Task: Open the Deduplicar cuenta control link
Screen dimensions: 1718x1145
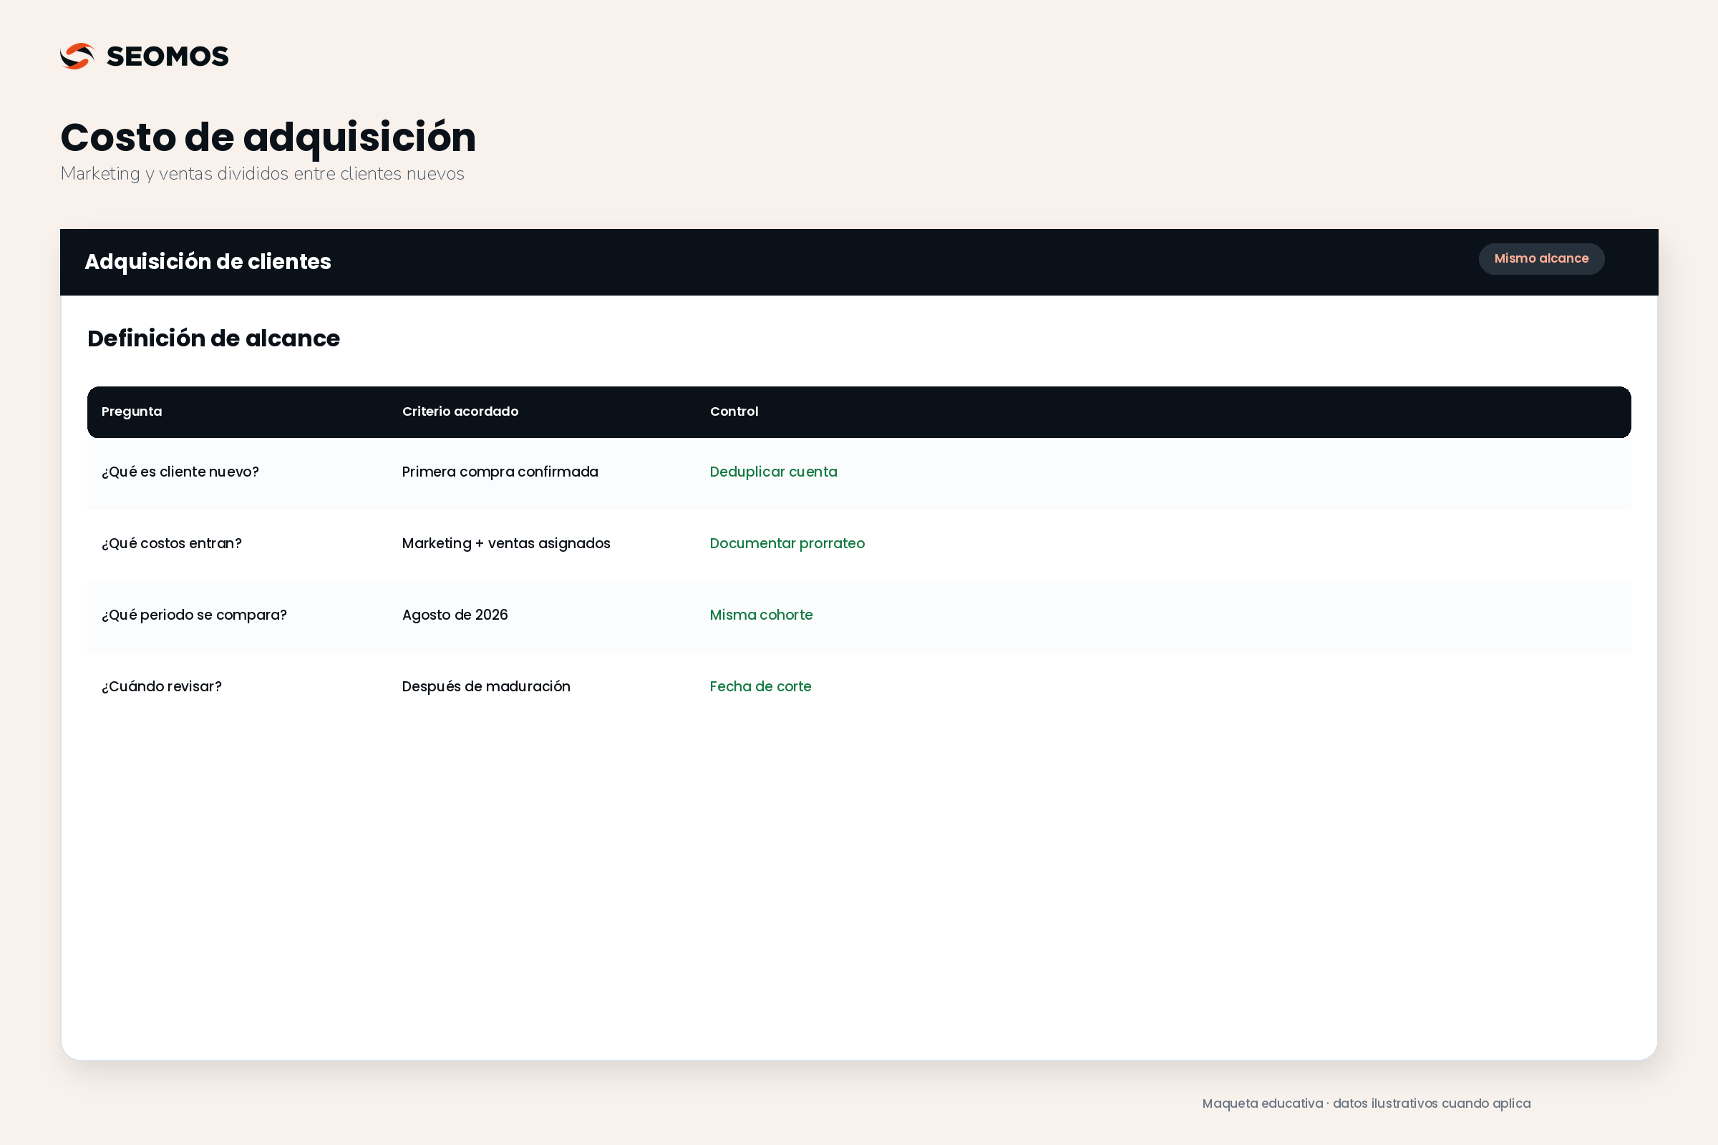Action: [774, 472]
